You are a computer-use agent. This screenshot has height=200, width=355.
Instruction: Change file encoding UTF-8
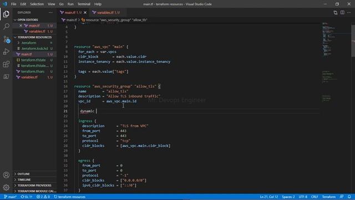click(303, 197)
